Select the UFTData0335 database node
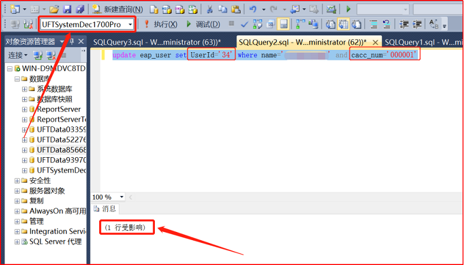 [x=61, y=129]
